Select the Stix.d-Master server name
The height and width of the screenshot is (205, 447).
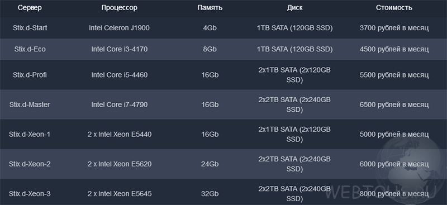coord(30,104)
